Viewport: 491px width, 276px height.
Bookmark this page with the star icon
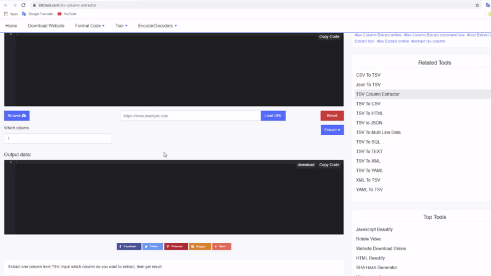click(x=477, y=5)
